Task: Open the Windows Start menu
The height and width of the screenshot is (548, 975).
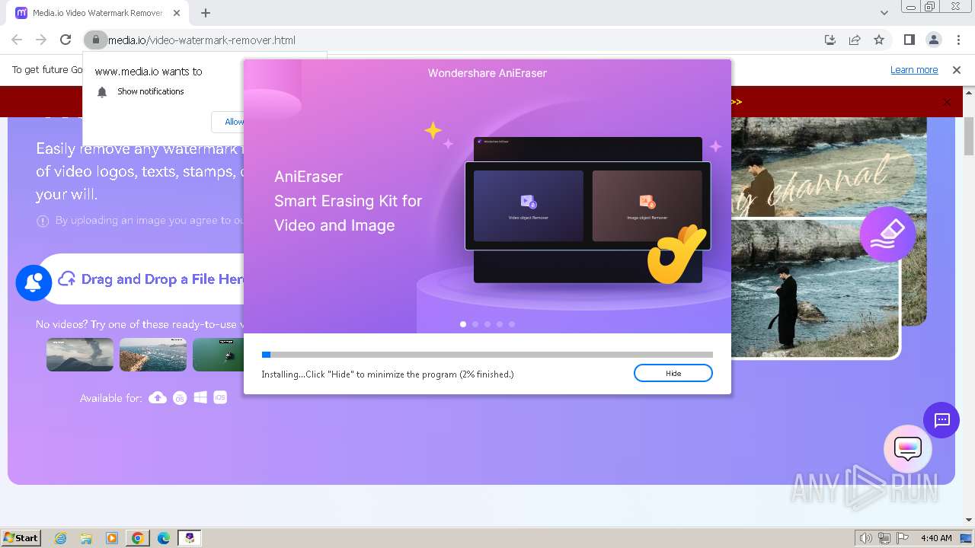Action: pyautogui.click(x=21, y=537)
